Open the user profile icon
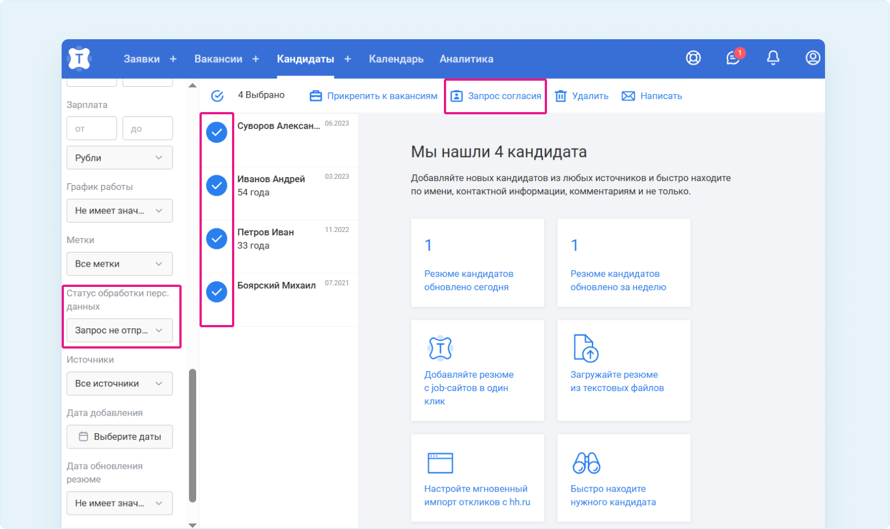 pyautogui.click(x=813, y=58)
